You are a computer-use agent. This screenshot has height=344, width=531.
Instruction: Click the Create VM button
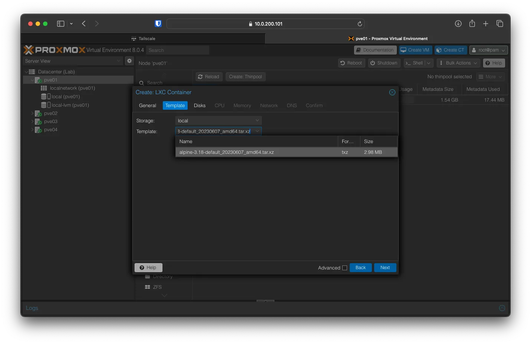click(x=415, y=50)
